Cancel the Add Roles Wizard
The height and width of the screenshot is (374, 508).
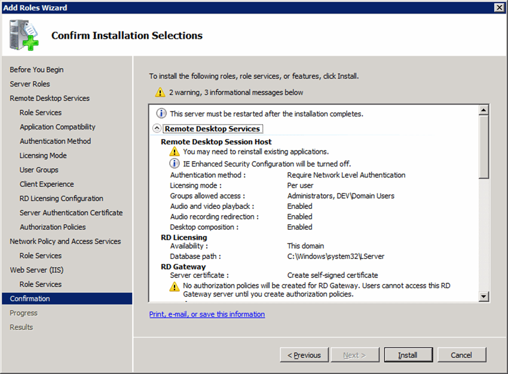[461, 355]
